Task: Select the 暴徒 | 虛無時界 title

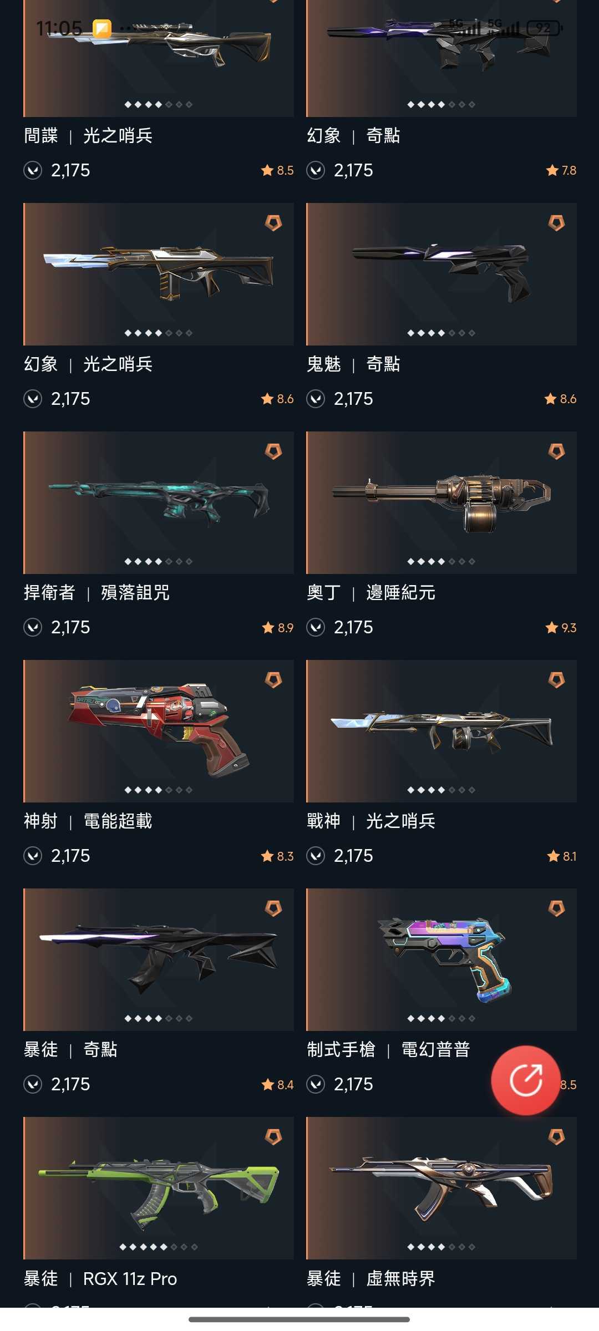Action: (371, 1278)
